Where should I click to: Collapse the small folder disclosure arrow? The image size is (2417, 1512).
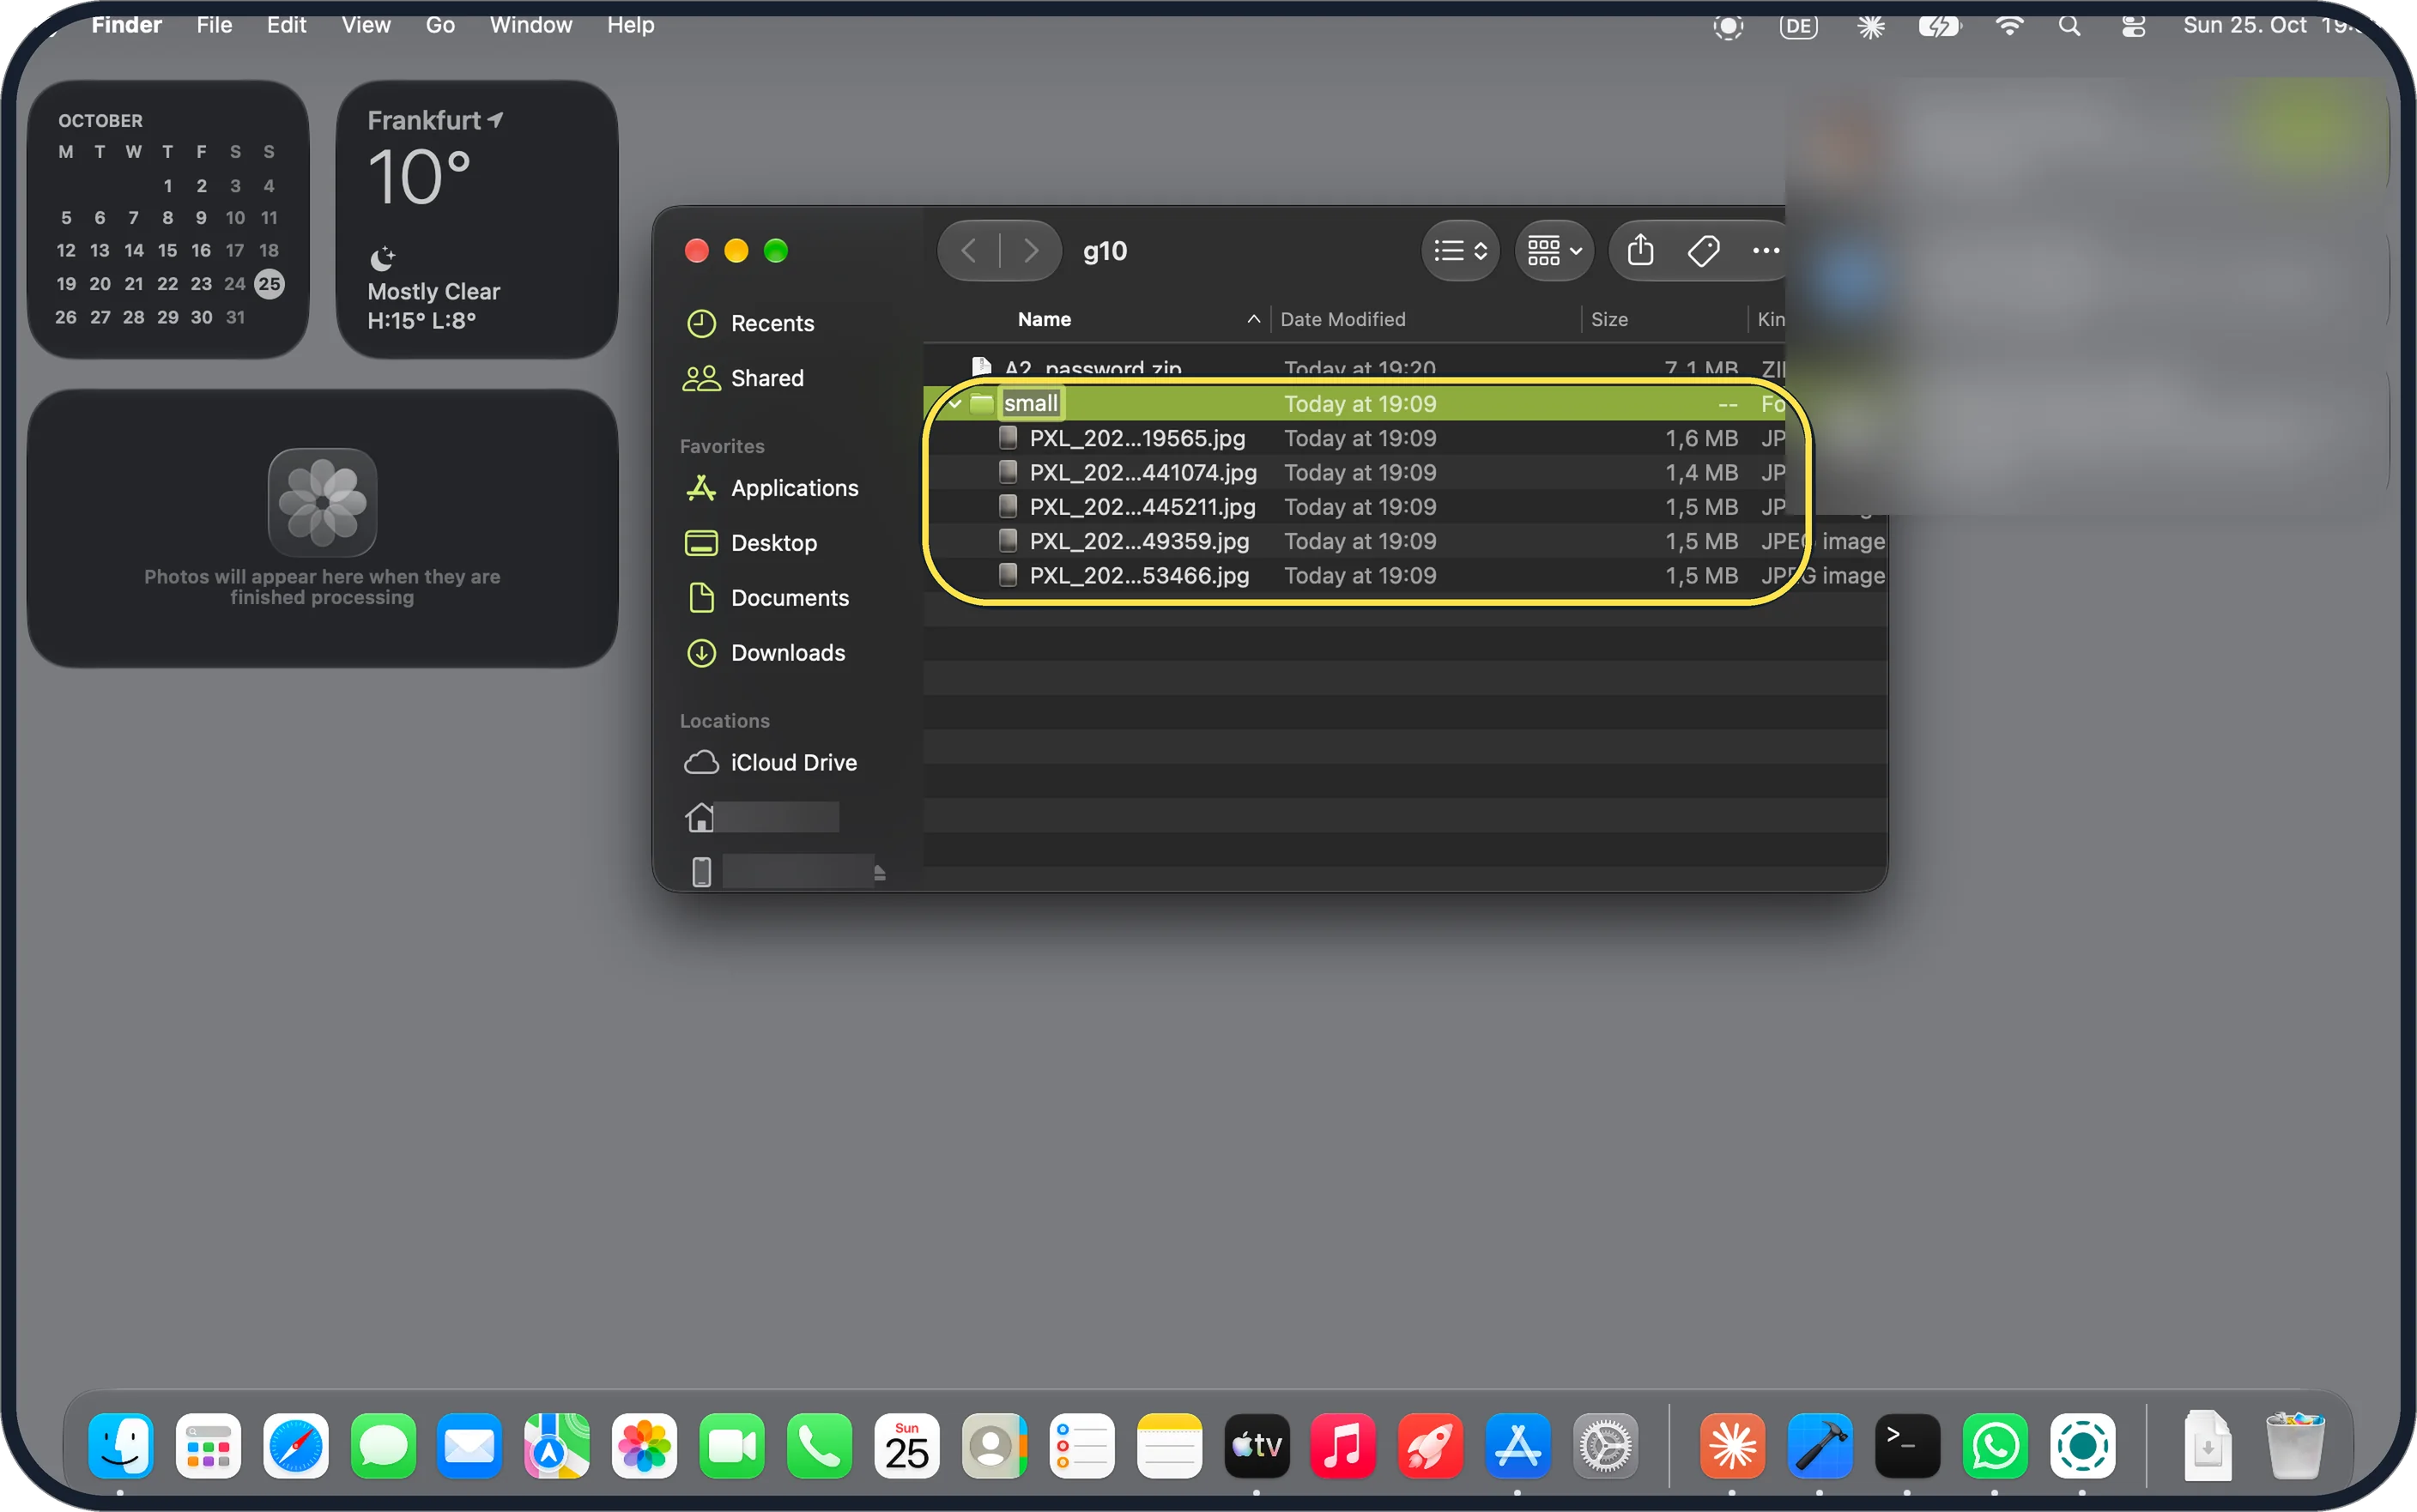point(956,403)
